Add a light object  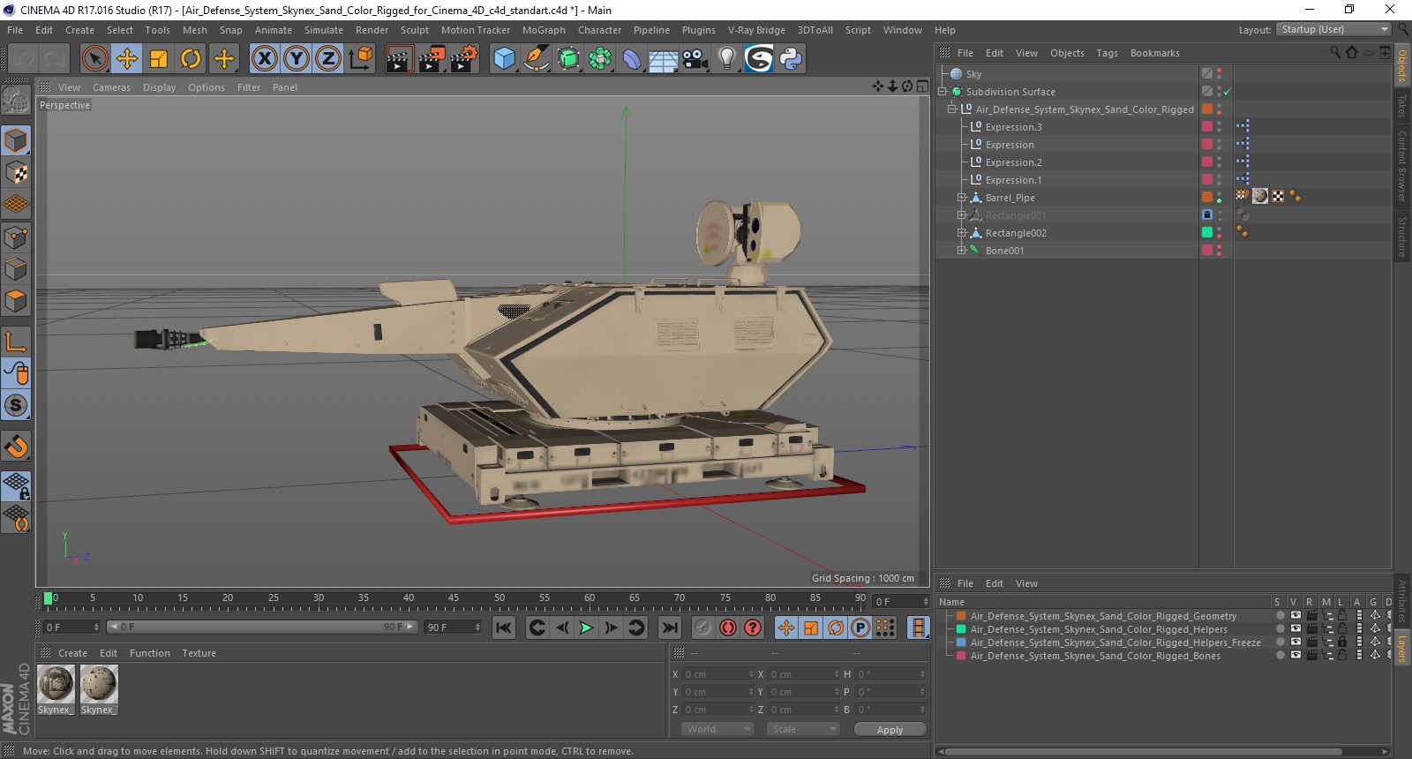[x=726, y=59]
